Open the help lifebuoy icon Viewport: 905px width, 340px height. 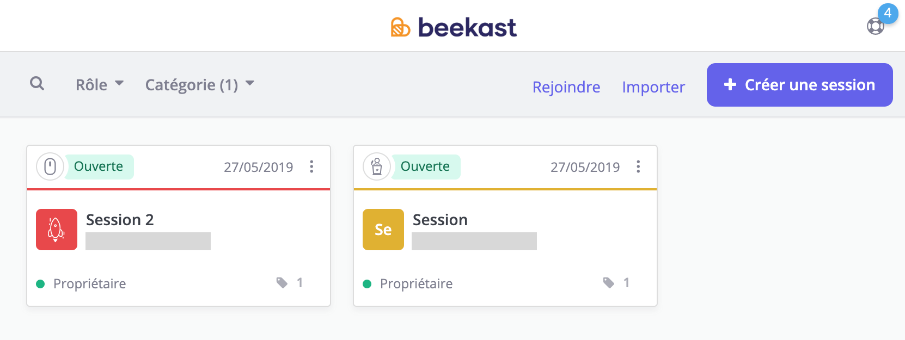(875, 26)
